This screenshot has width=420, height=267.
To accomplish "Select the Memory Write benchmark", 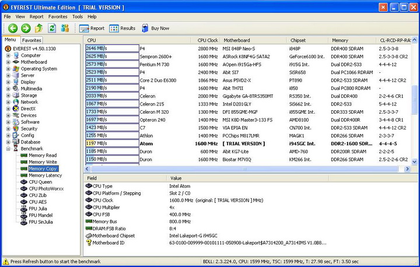I will click(x=43, y=162).
